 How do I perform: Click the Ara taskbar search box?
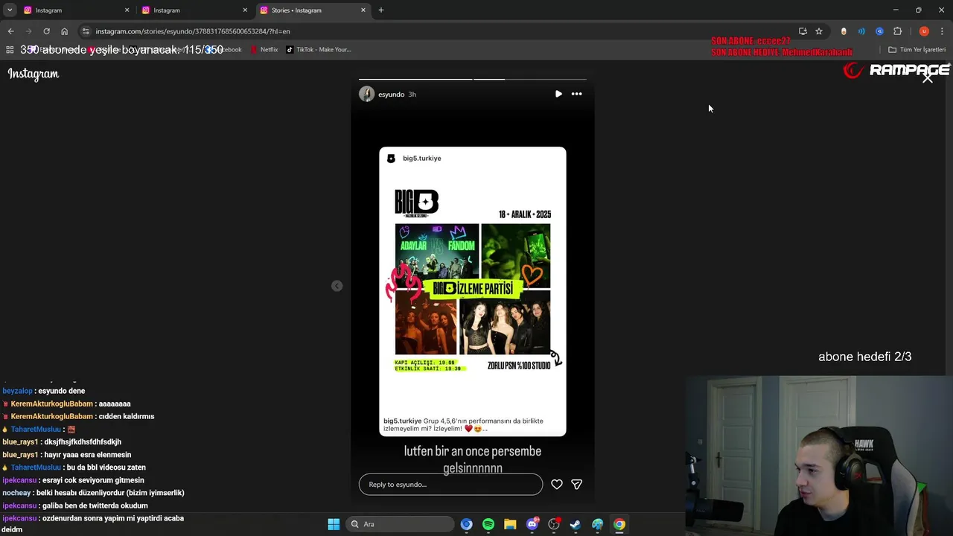401,524
